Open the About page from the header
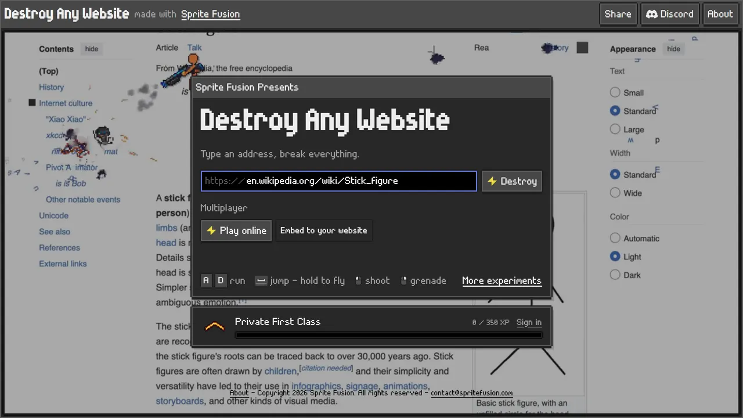The width and height of the screenshot is (743, 418). (x=720, y=15)
